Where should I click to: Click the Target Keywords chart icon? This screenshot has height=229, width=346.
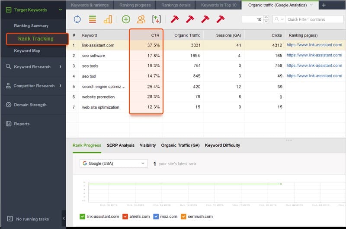click(x=8, y=9)
